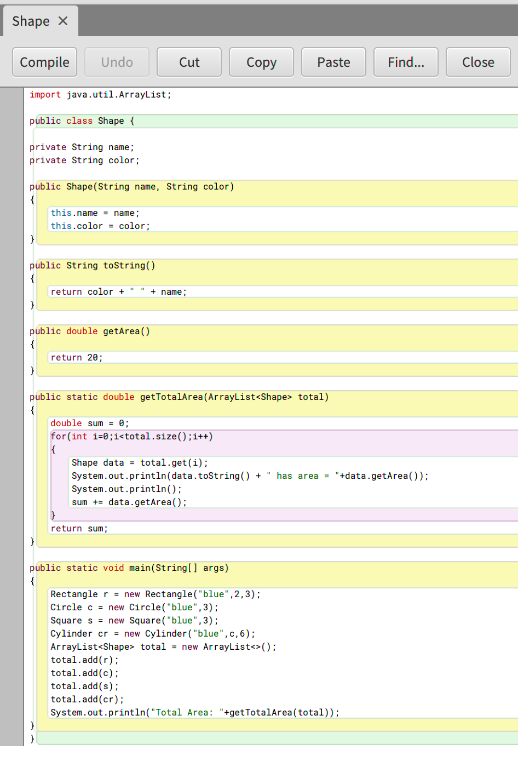Click the import java.util.ArrayList statement
This screenshot has height=767, width=518.
point(100,94)
